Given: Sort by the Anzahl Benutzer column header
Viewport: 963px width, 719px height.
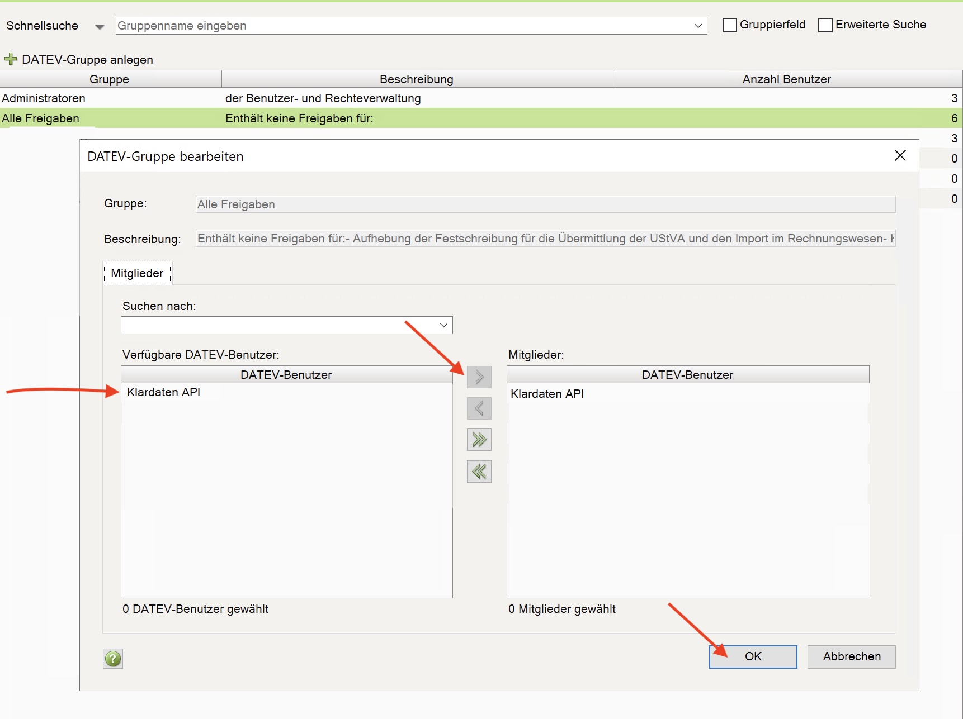Looking at the screenshot, I should tap(787, 79).
